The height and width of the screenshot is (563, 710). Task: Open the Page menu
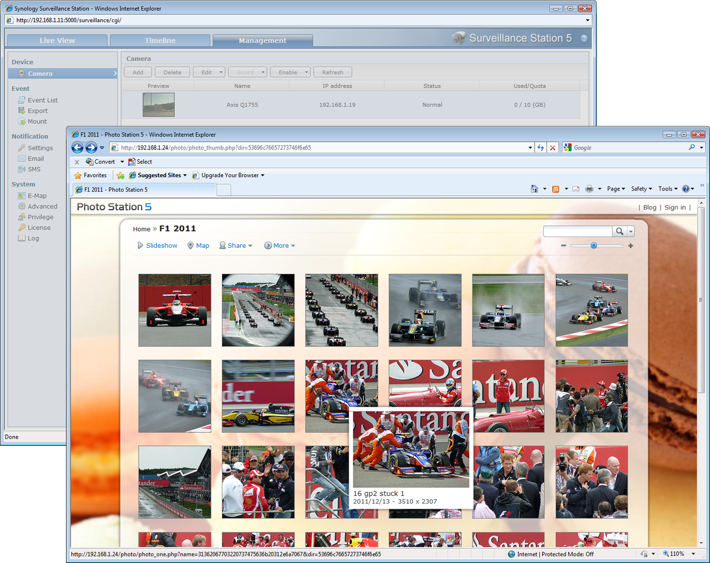616,189
